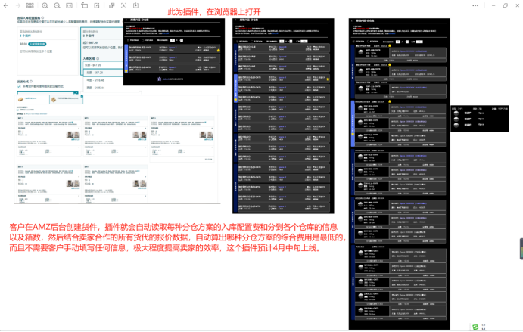Click the overlapping-windows toolbar icon

point(112,5)
